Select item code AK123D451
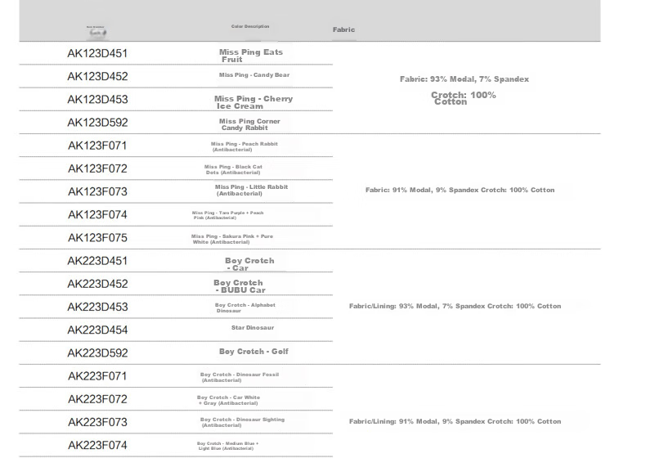This screenshot has height=458, width=646. click(97, 53)
